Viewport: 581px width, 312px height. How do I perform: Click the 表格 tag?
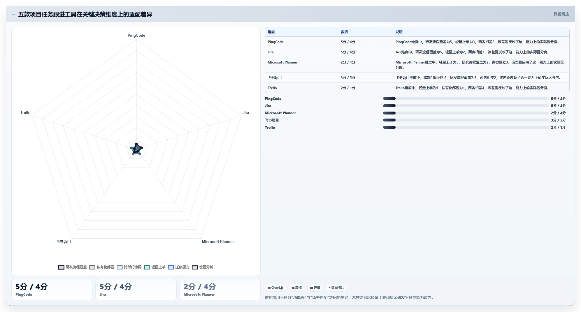click(297, 288)
